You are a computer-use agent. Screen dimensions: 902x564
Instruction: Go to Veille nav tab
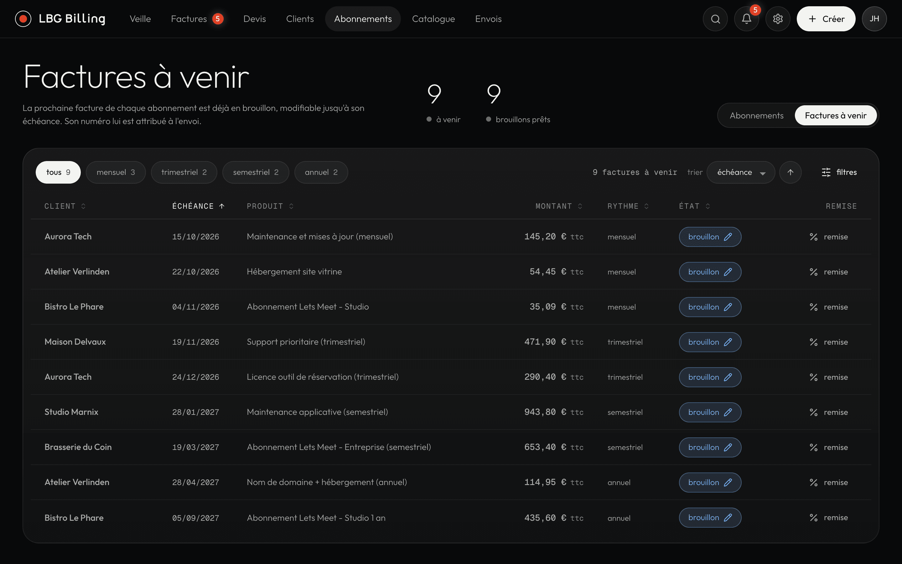point(140,19)
